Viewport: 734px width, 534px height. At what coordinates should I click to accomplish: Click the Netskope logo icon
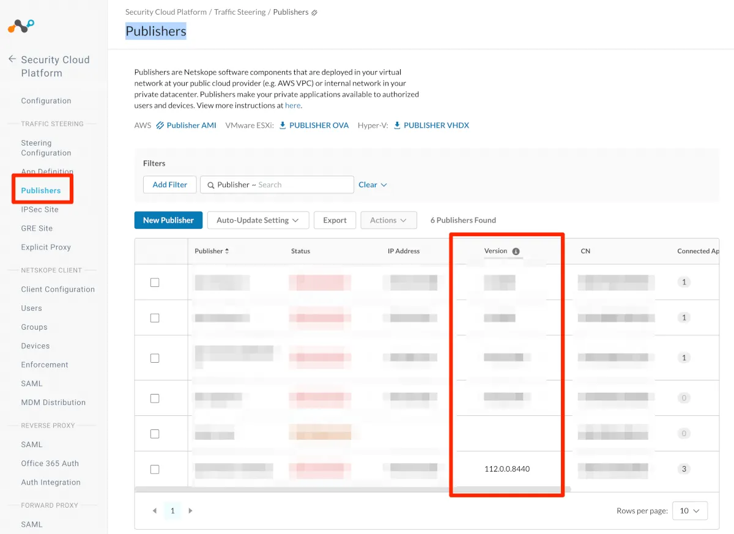point(21,26)
